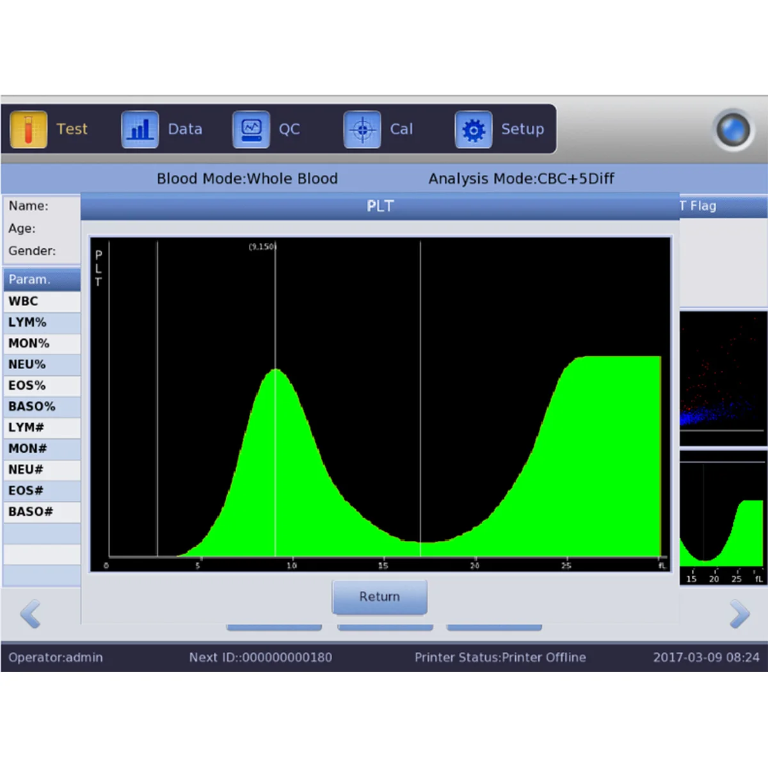768x768 pixels.
Task: Click the Flag column header
Action: coord(723,206)
